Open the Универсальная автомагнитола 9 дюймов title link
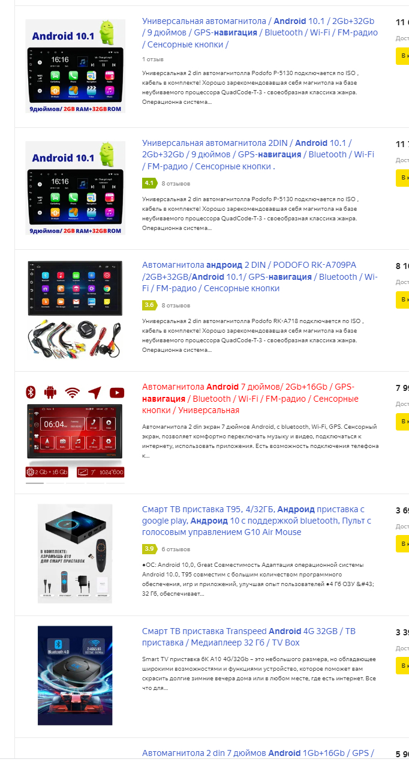Image resolution: width=409 pixels, height=771 pixels. [258, 33]
